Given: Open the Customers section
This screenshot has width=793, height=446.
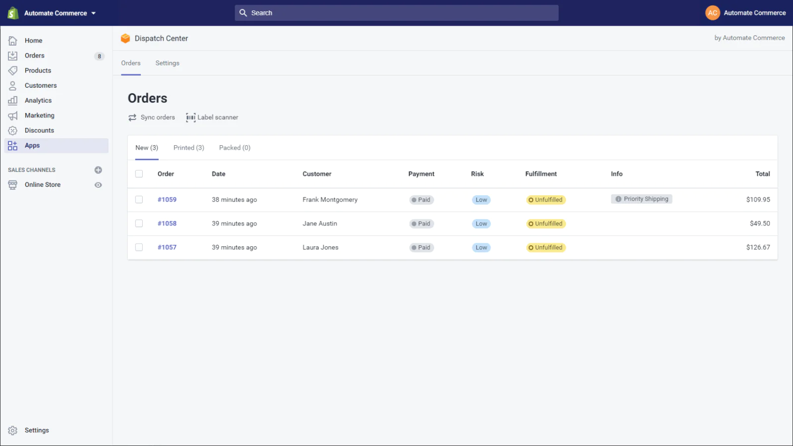Looking at the screenshot, I should pos(40,85).
